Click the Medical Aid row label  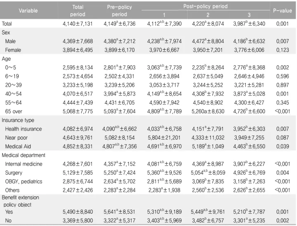tap(18, 146)
